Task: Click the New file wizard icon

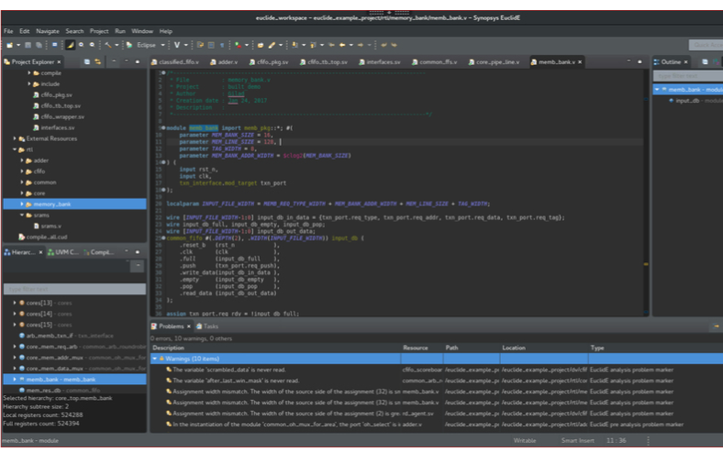Action: [x=9, y=45]
